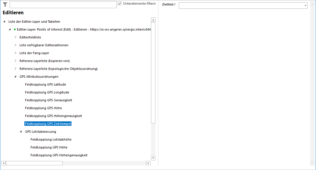Select Liste der Editier-Layer und Tabellen

click(x=34, y=22)
